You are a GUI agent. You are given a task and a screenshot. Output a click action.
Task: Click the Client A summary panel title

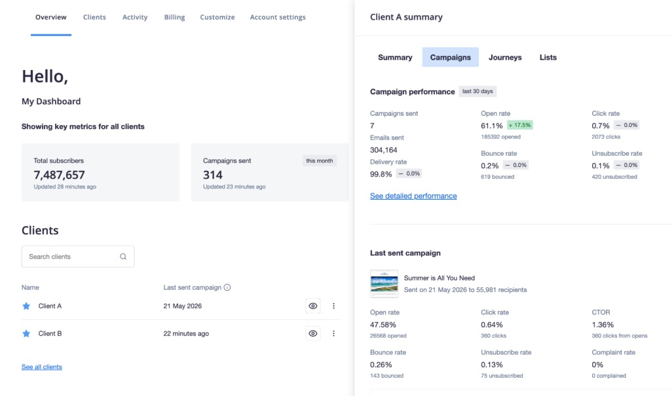(406, 17)
